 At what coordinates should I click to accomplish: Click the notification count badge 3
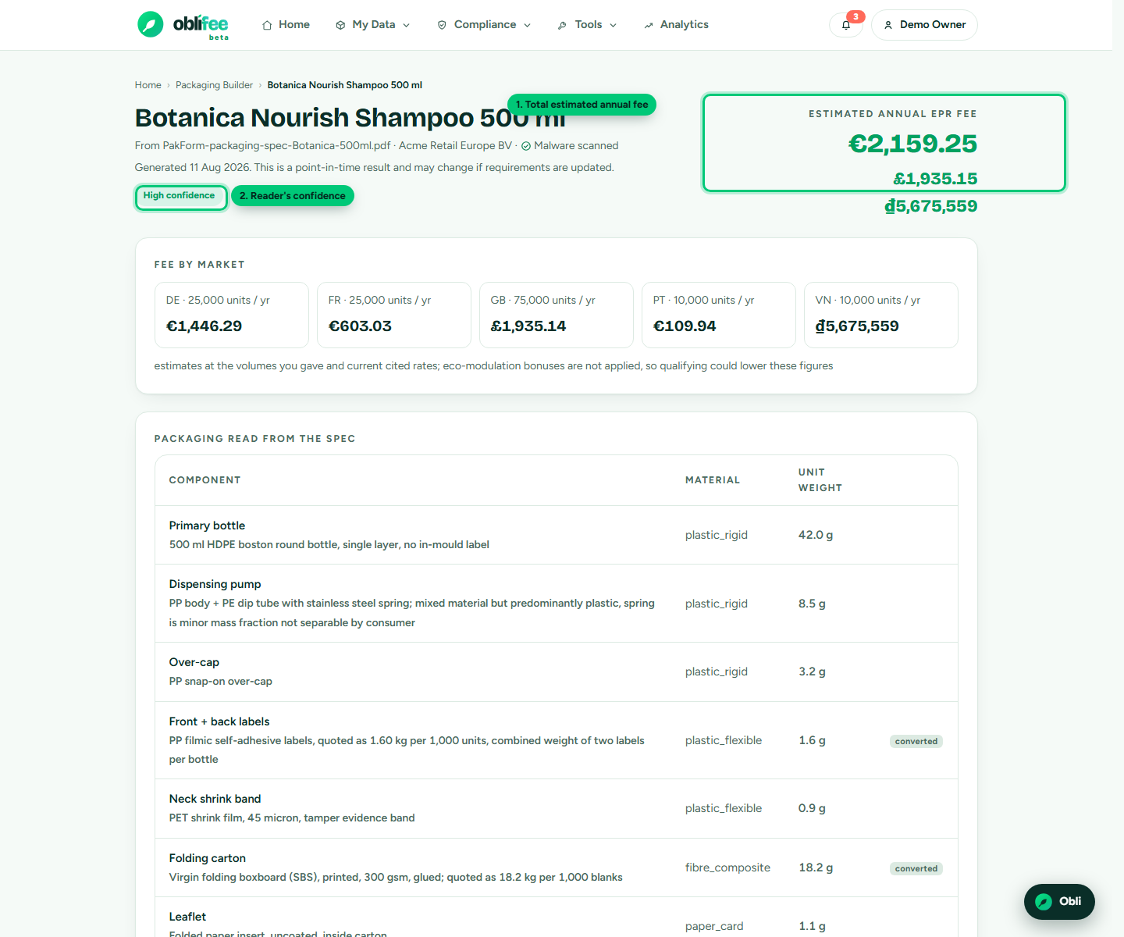click(x=855, y=16)
